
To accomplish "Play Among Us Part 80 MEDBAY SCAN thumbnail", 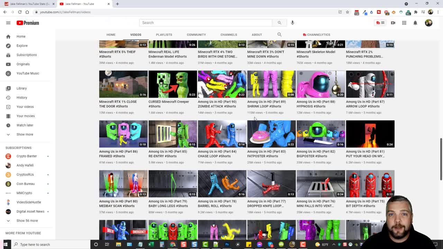I will 123,184.
